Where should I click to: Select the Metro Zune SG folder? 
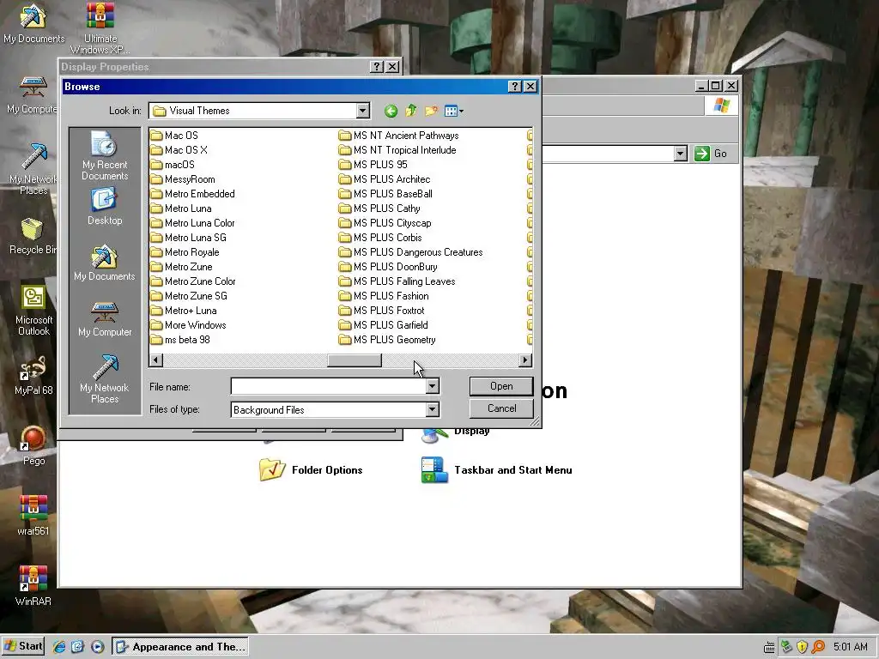(189, 296)
